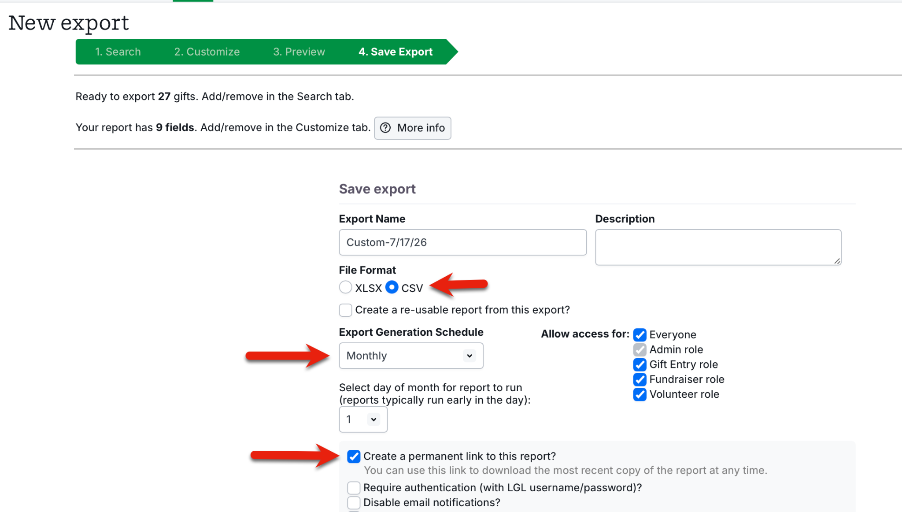Click the More info question mark icon
Image resolution: width=902 pixels, height=512 pixels.
(x=385, y=128)
